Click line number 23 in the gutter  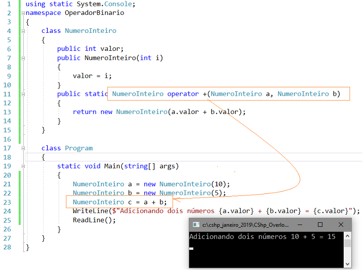pyautogui.click(x=7, y=202)
